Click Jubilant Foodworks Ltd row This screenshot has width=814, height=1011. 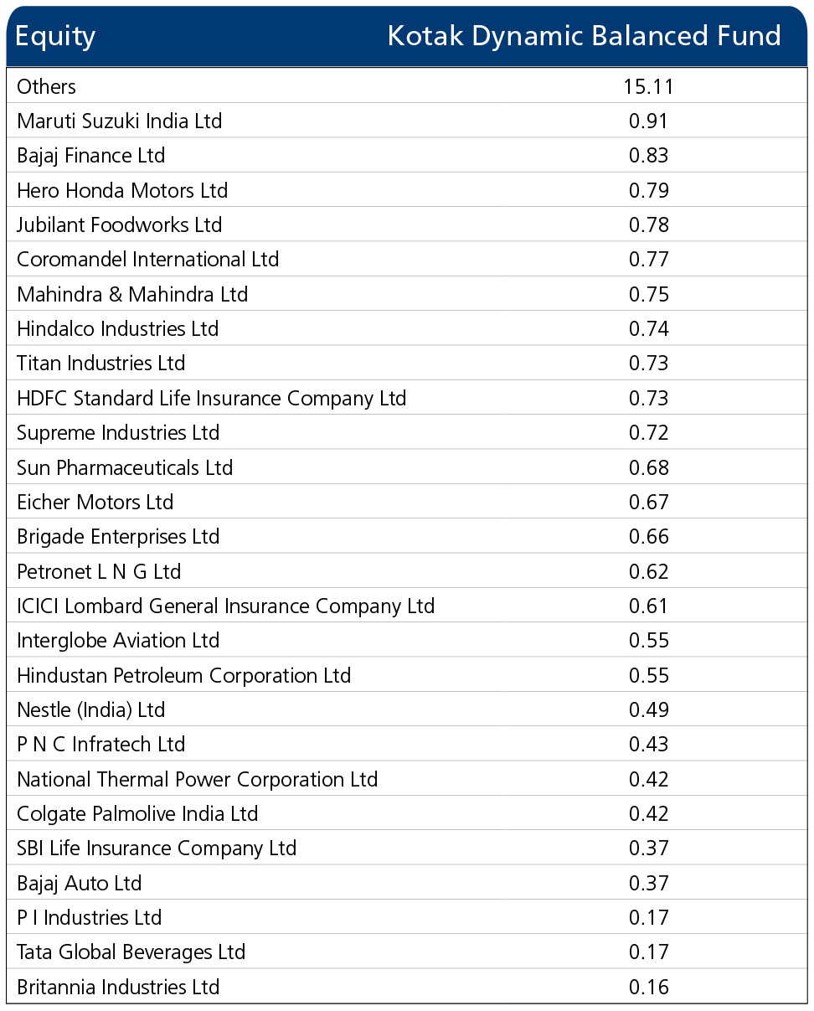click(x=407, y=225)
